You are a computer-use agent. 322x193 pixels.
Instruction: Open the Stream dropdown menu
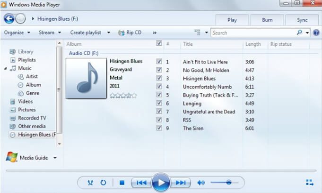click(50, 32)
